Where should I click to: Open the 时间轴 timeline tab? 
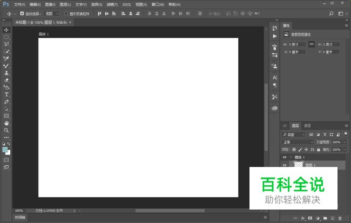pyautogui.click(x=20, y=217)
